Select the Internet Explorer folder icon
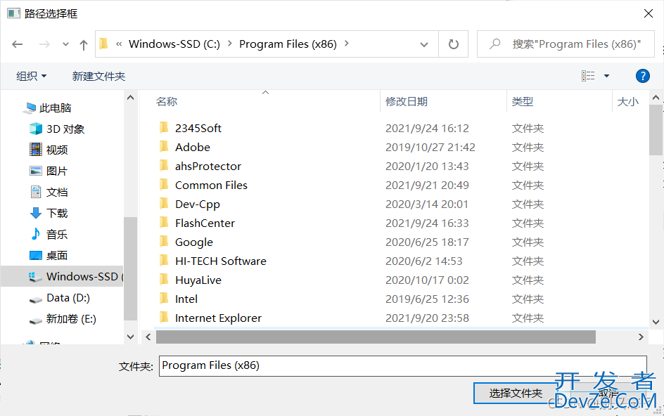The image size is (664, 416). [164, 318]
